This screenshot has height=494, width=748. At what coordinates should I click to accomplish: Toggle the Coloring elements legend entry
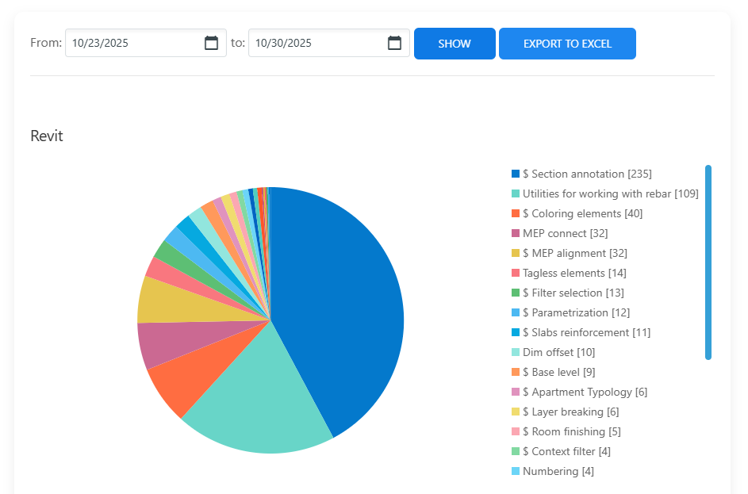(581, 213)
